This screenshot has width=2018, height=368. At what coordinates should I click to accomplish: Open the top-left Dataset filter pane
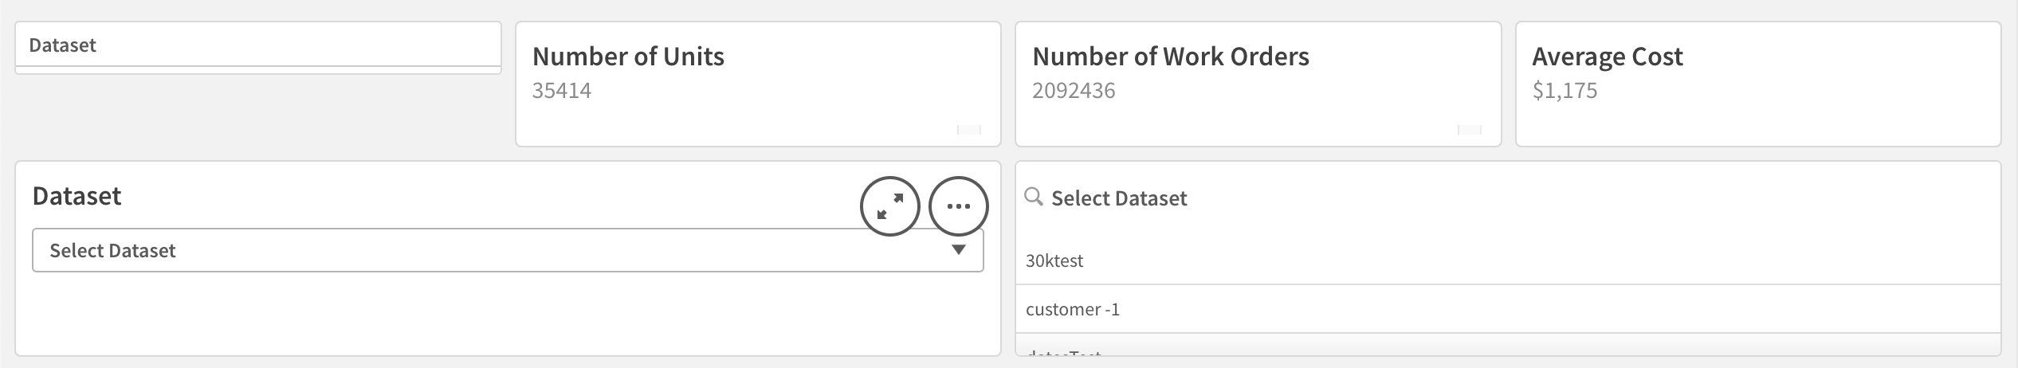pos(257,45)
